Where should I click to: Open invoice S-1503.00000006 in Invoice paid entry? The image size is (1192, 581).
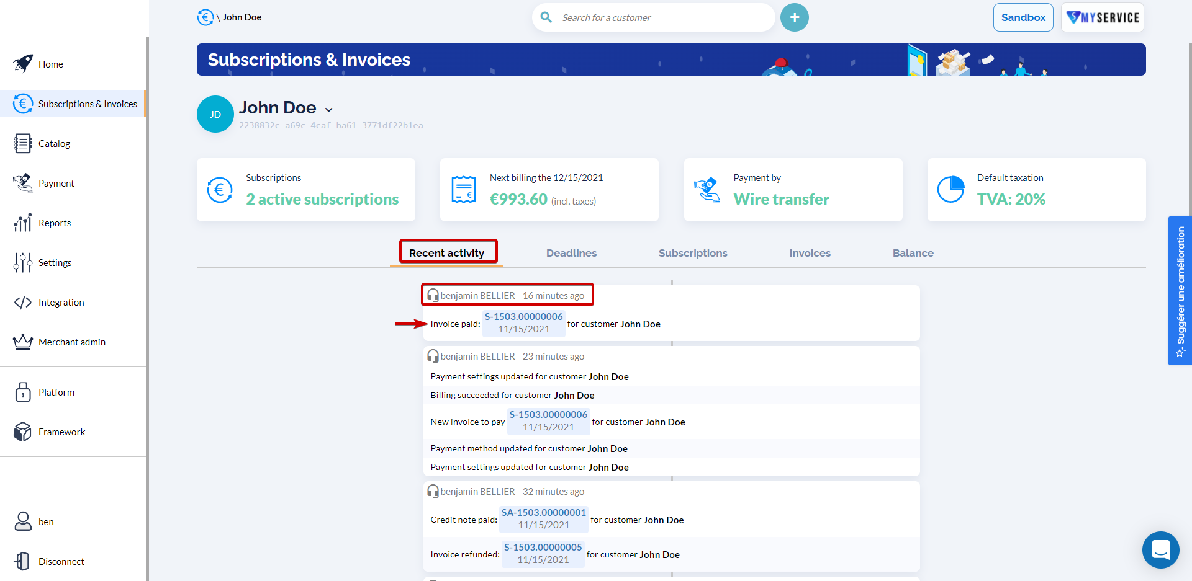point(523,322)
